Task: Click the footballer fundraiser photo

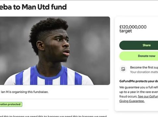Action: tap(55, 51)
